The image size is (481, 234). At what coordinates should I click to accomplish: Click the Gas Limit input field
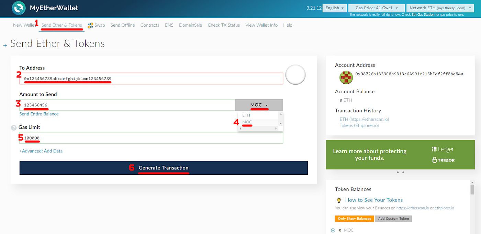tap(151, 138)
